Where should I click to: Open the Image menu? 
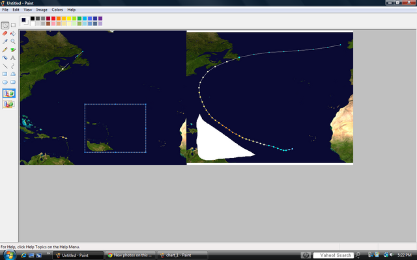(42, 10)
